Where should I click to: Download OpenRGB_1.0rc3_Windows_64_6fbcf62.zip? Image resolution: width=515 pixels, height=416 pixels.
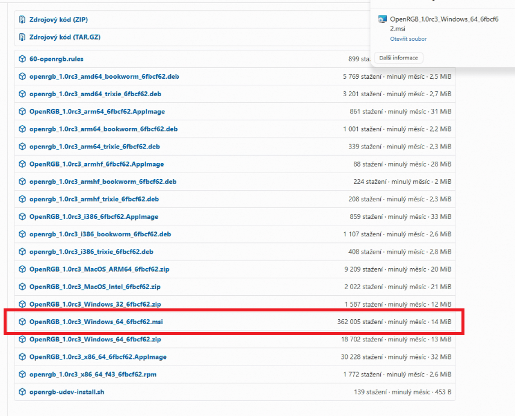coord(95,339)
